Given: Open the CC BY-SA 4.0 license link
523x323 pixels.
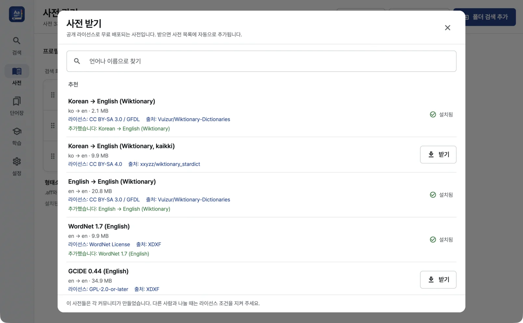Looking at the screenshot, I should point(95,164).
